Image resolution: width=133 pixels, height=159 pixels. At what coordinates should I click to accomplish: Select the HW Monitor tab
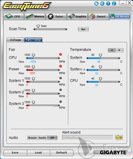coord(120,17)
